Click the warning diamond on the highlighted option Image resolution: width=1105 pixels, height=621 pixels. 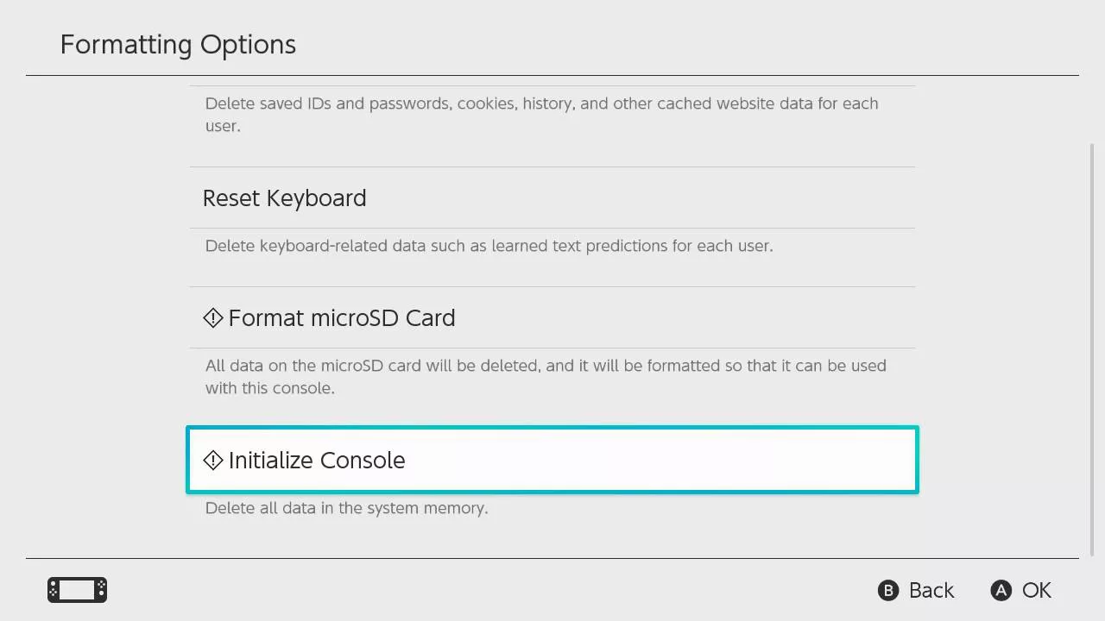click(212, 461)
